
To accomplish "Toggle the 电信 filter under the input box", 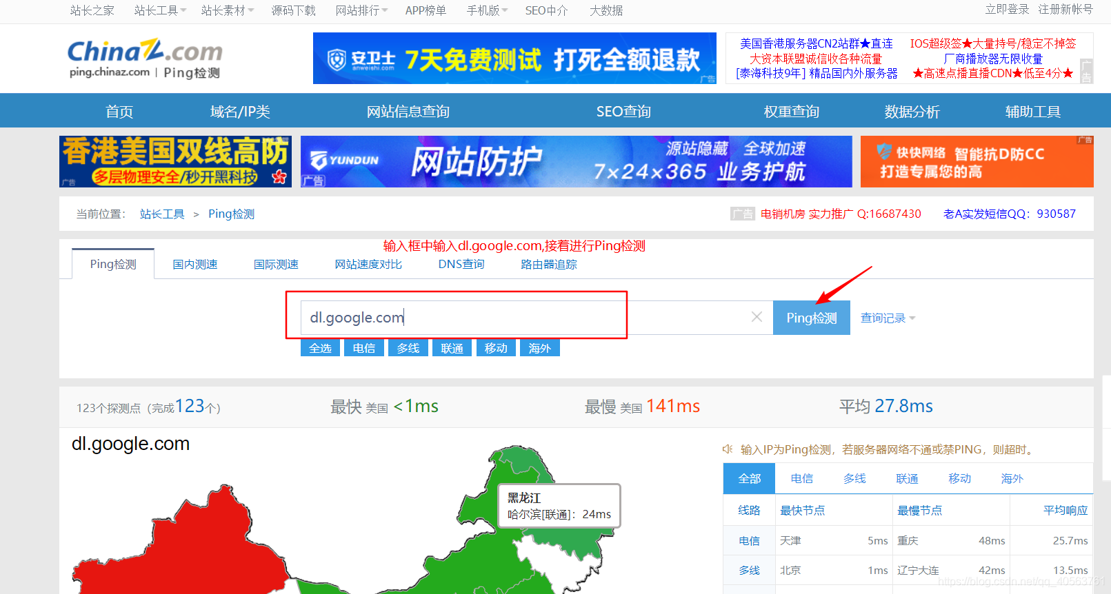I will (364, 348).
